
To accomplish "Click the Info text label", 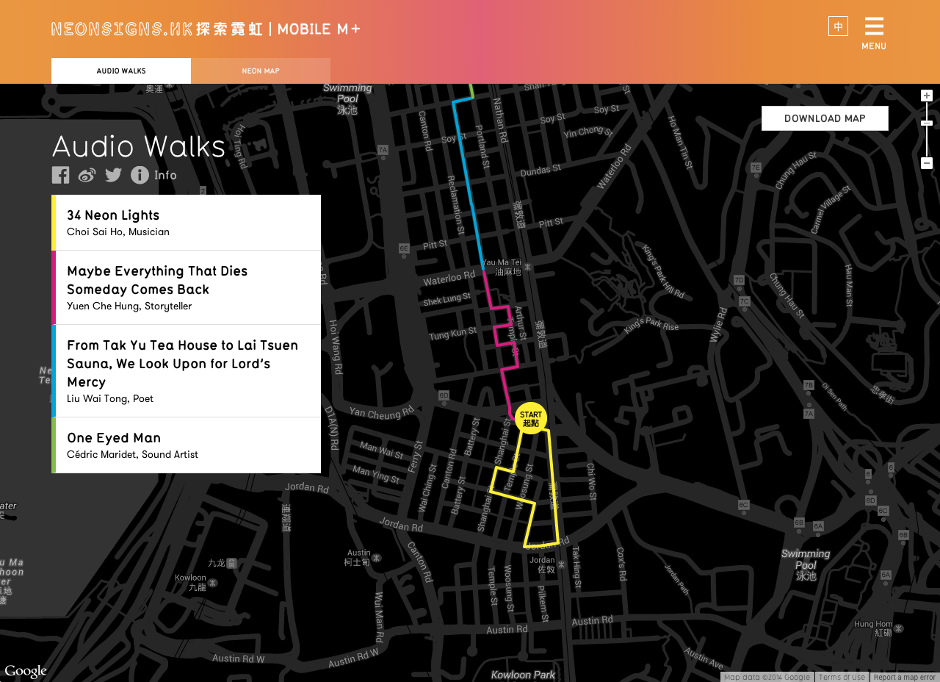I will point(165,175).
